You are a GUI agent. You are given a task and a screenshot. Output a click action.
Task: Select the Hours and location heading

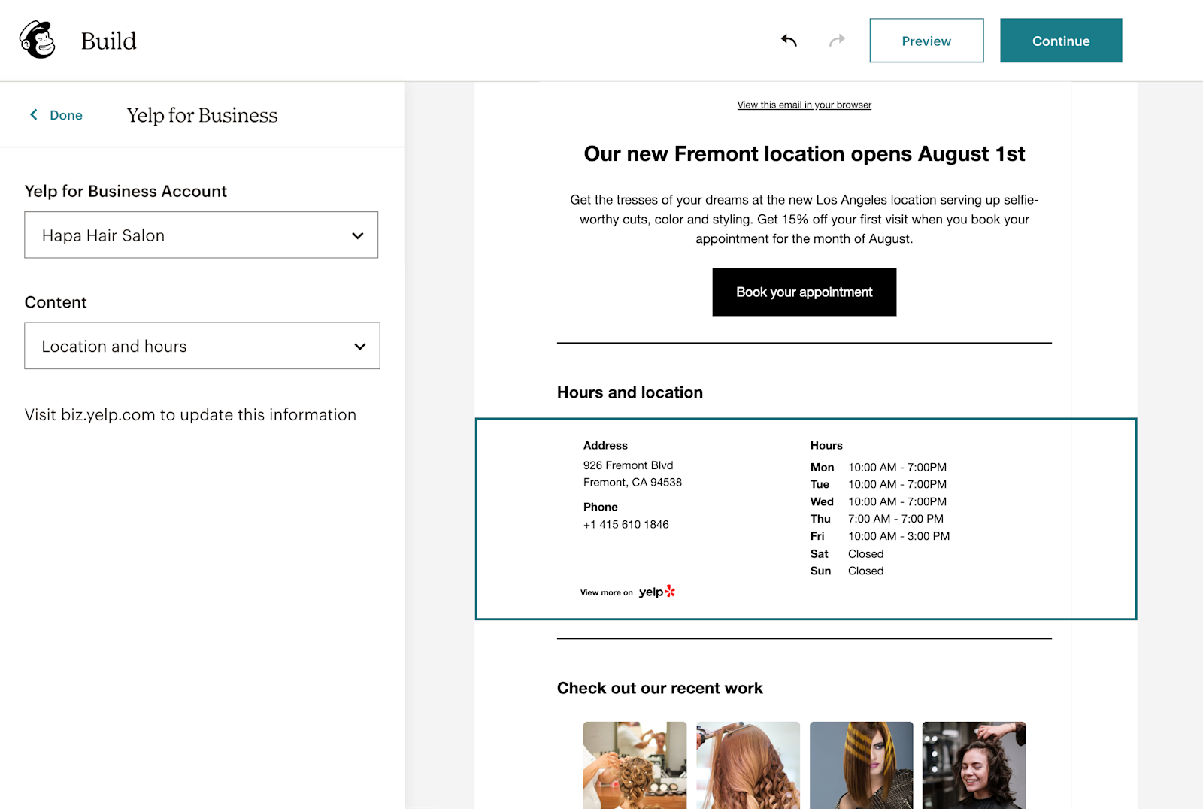630,392
